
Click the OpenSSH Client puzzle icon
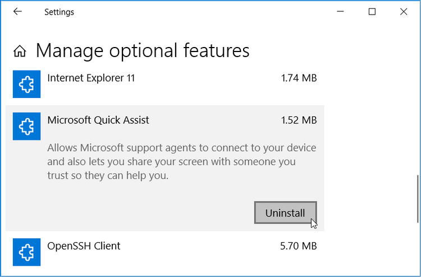pos(26,252)
